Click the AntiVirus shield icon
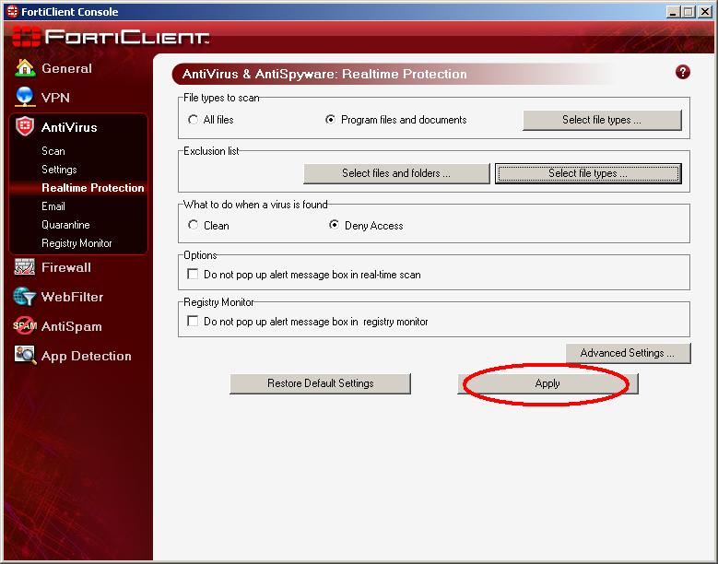The width and height of the screenshot is (718, 564). click(x=25, y=127)
